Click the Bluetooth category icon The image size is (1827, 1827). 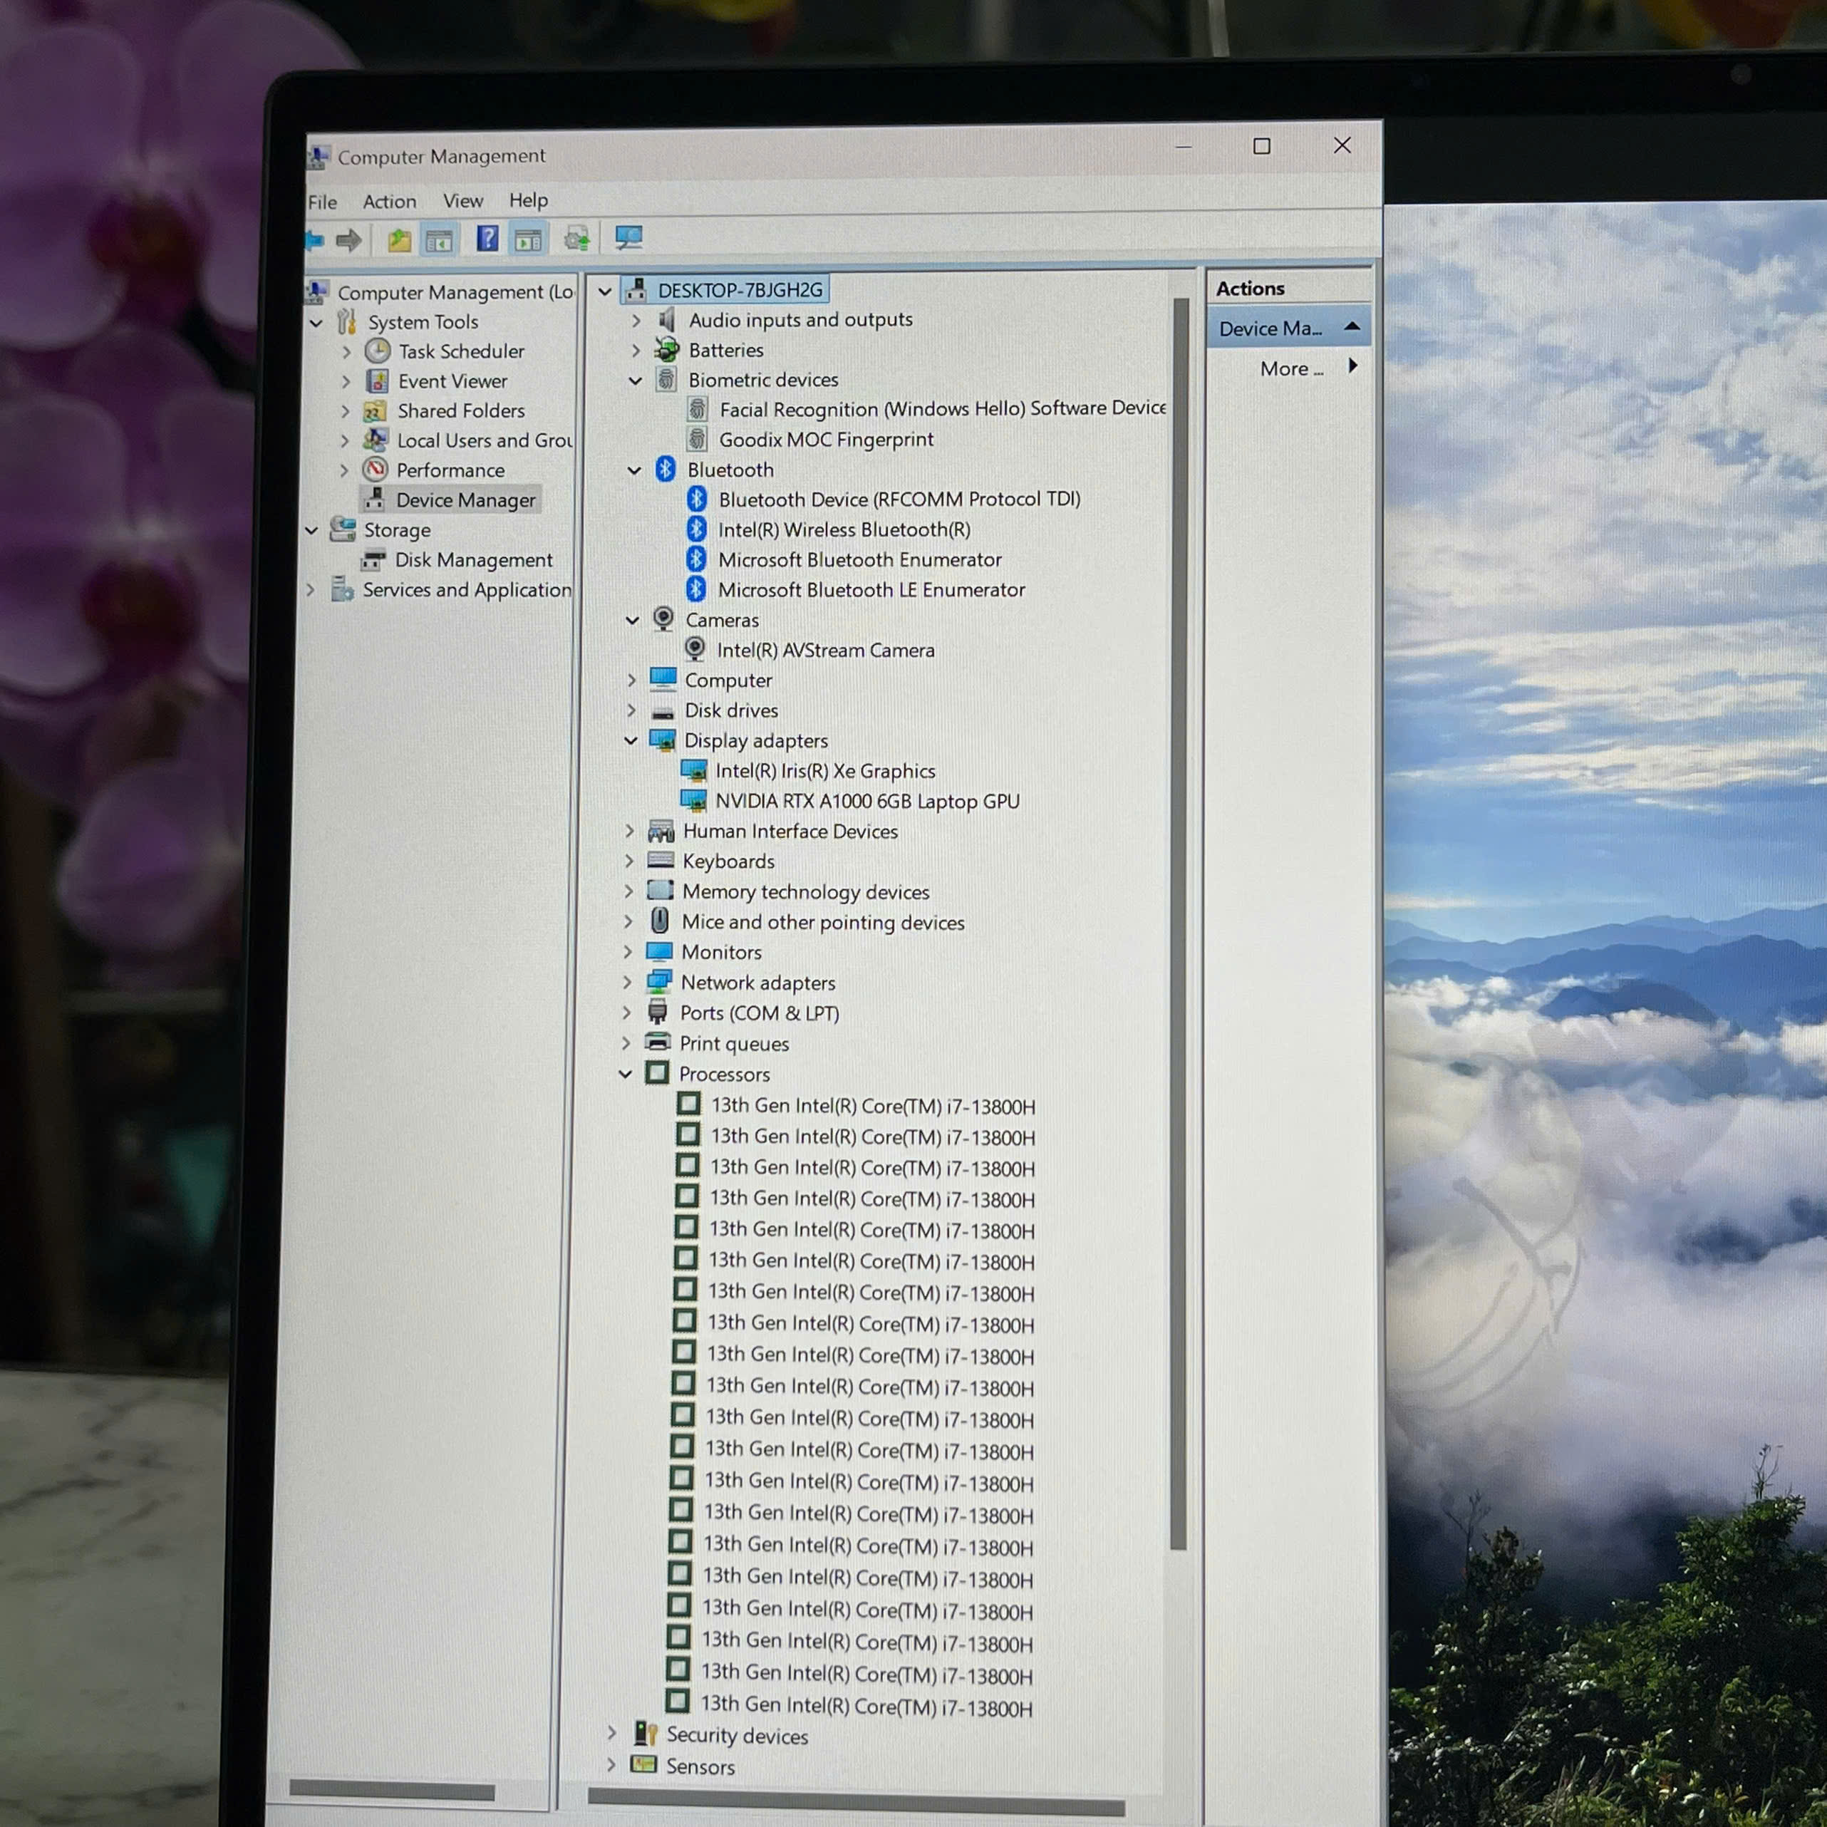point(666,468)
